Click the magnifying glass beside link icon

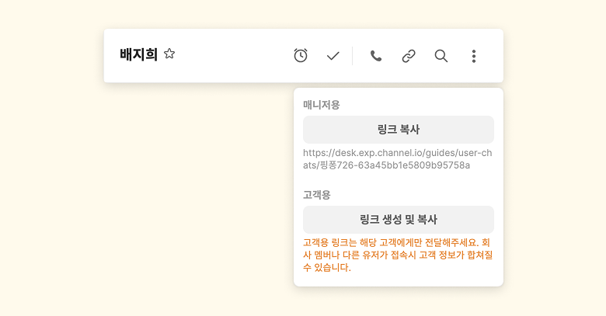[441, 56]
